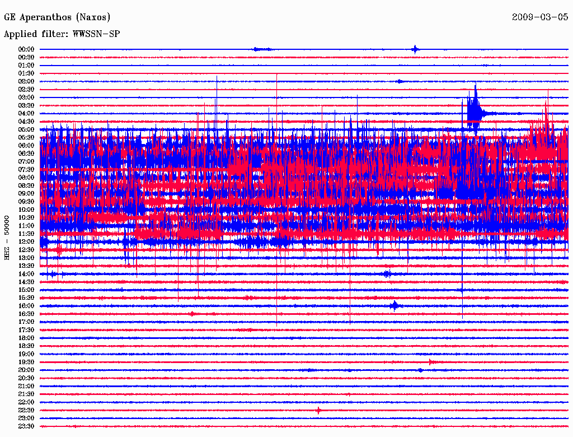Image resolution: width=573 pixels, height=437 pixels.
Task: Click the station title 'GE Aperanthos (Naxos)'
Action: click(57, 17)
